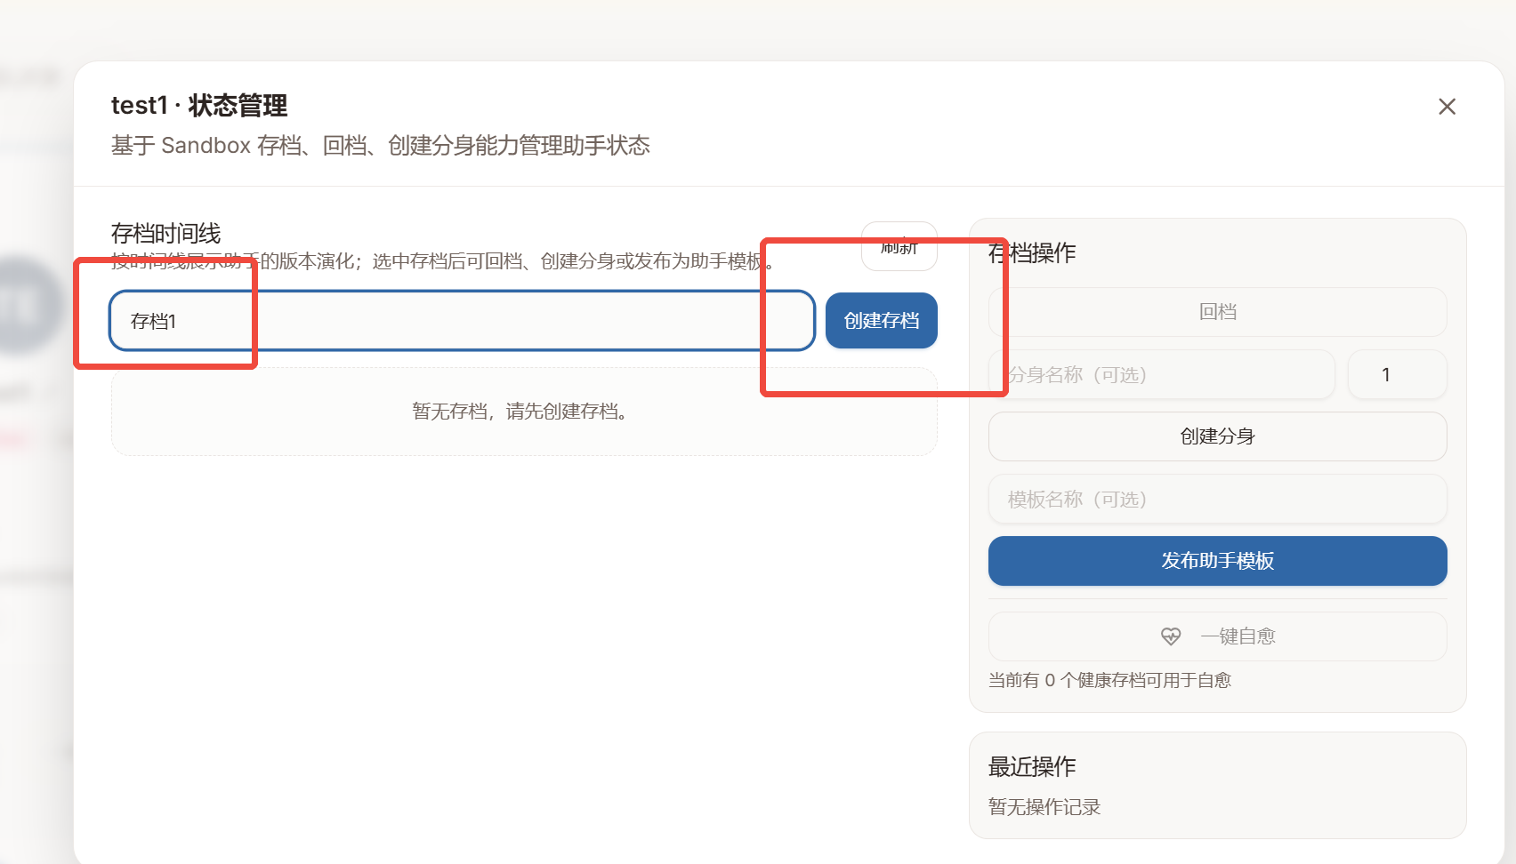Click the 存档时间线 heading
This screenshot has width=1516, height=864.
click(x=165, y=234)
